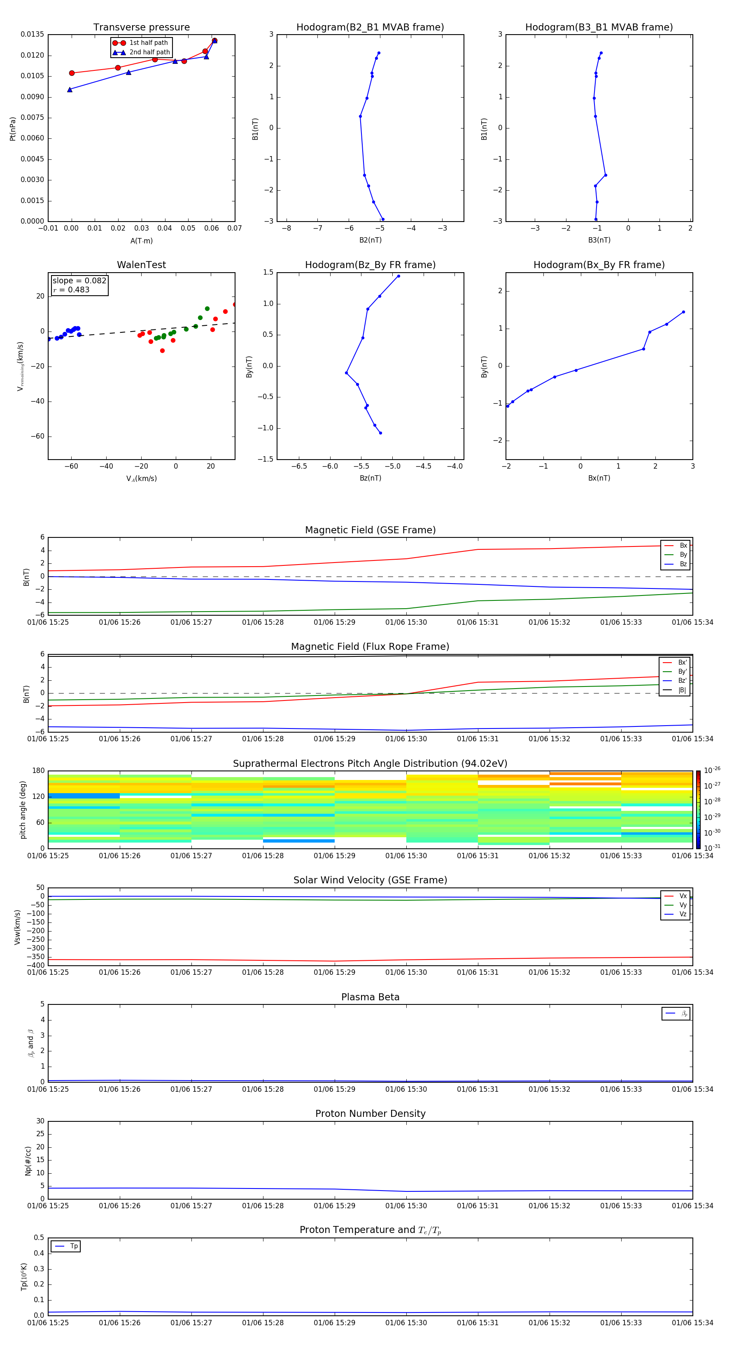Click the "Hodogram(Bx_By FR frame)" title

599,265
